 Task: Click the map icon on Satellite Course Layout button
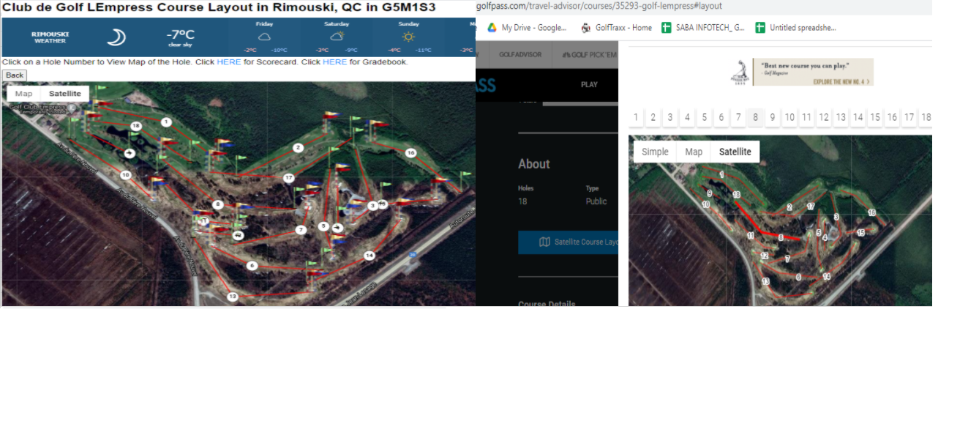(x=544, y=242)
